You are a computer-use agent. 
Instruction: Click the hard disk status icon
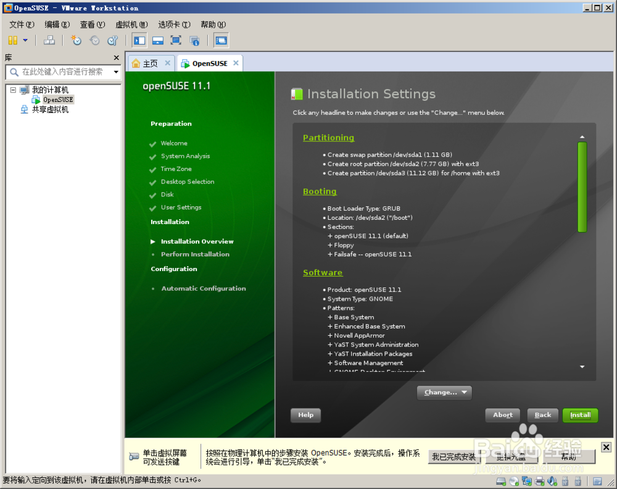501,481
